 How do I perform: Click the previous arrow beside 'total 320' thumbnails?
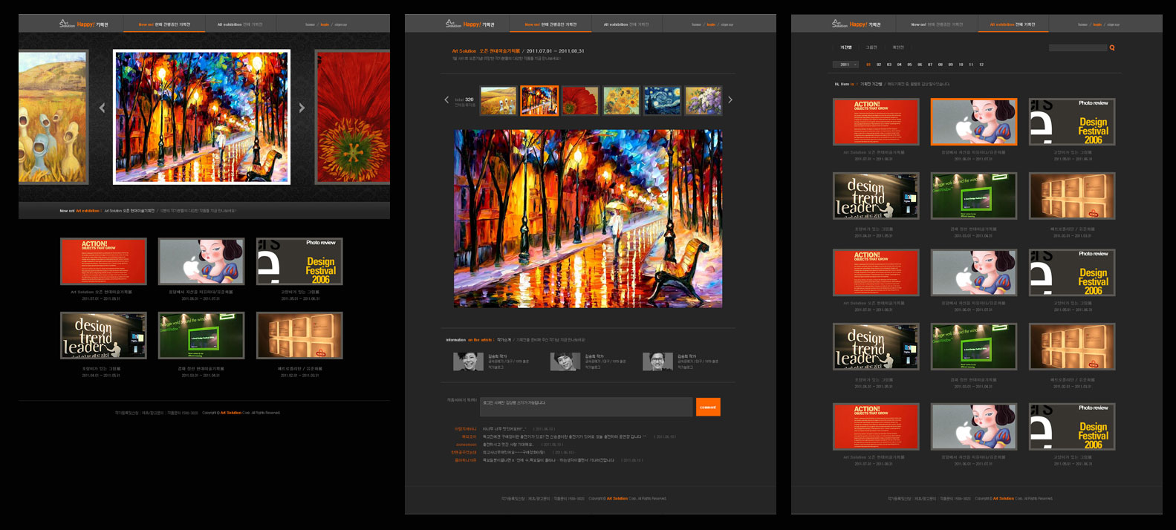[446, 99]
